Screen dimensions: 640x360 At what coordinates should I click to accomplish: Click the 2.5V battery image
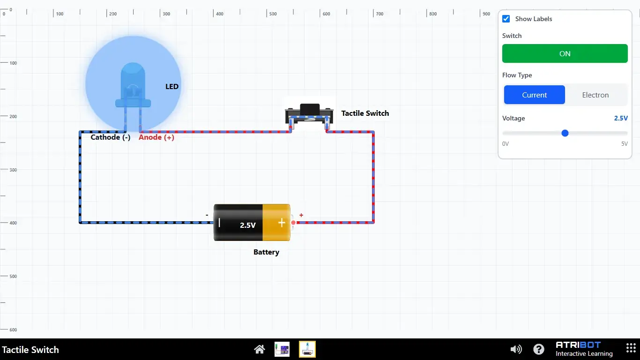click(x=252, y=223)
